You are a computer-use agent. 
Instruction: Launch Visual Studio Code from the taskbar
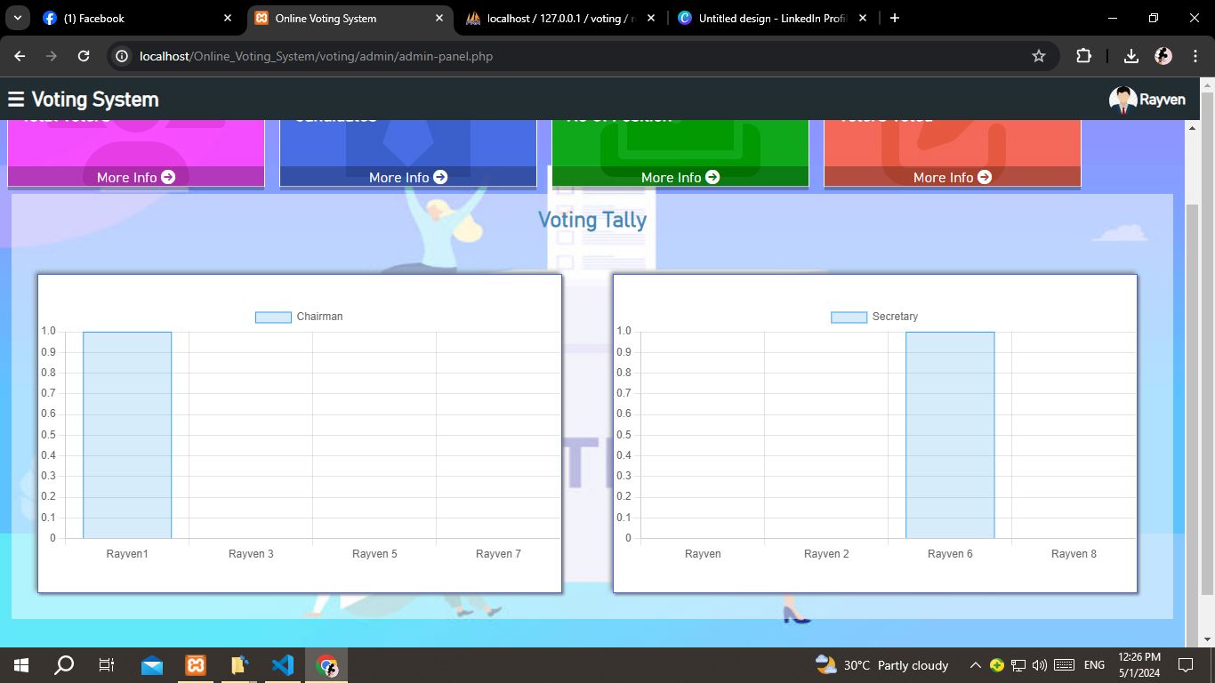(283, 664)
